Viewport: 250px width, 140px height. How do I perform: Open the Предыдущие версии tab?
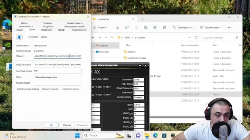[74, 26]
